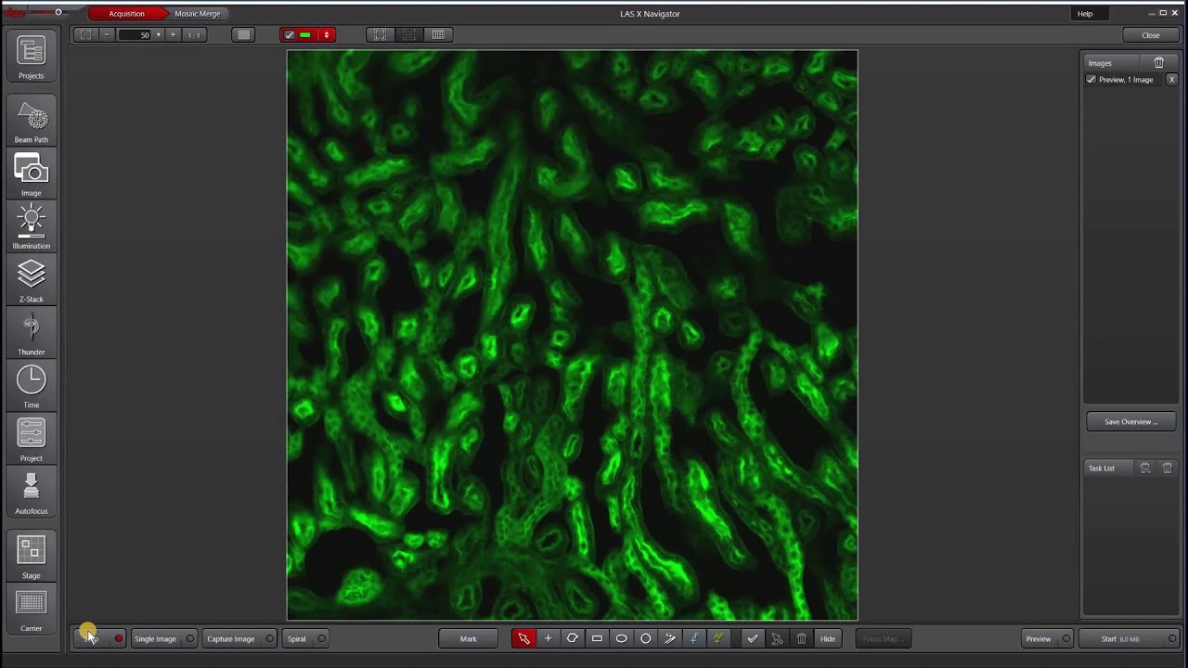
Task: Click the fit-to-view zoom icon
Action: 85,35
